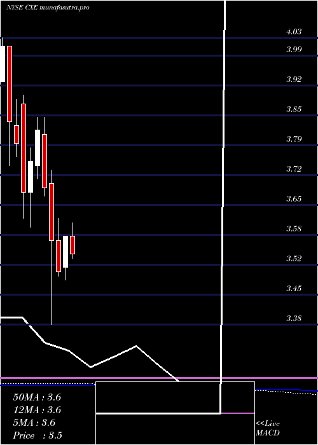Click the 3.85 price axis label
318x445 pixels.
[294, 109]
